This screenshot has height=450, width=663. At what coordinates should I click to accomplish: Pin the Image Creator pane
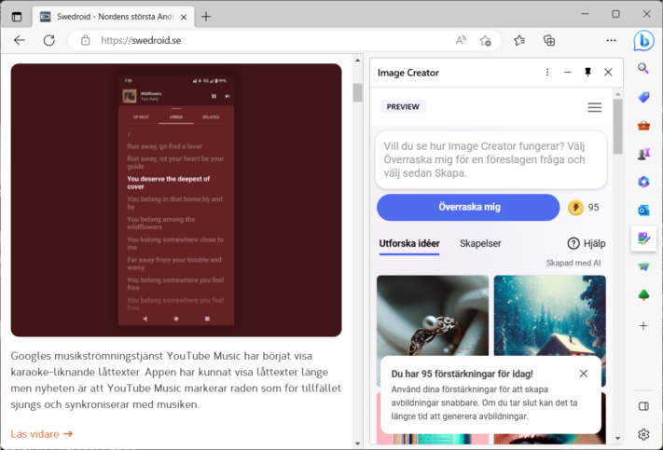587,73
